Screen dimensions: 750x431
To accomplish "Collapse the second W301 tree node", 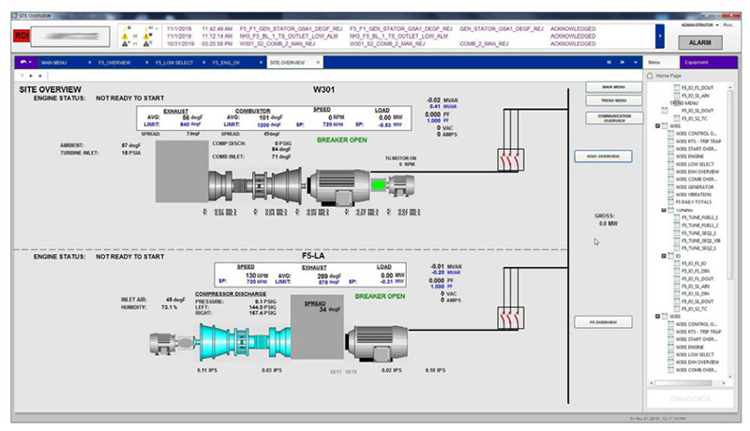I will [657, 317].
